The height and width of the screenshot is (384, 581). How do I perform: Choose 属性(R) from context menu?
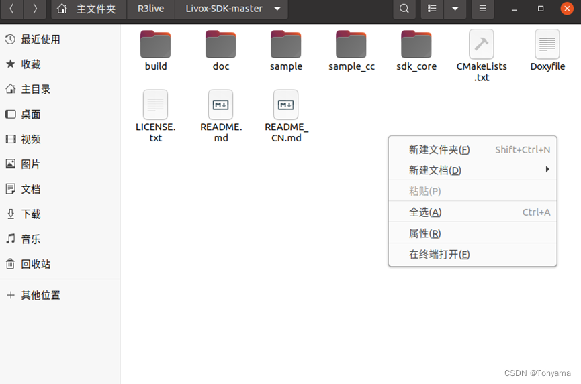(x=472, y=233)
